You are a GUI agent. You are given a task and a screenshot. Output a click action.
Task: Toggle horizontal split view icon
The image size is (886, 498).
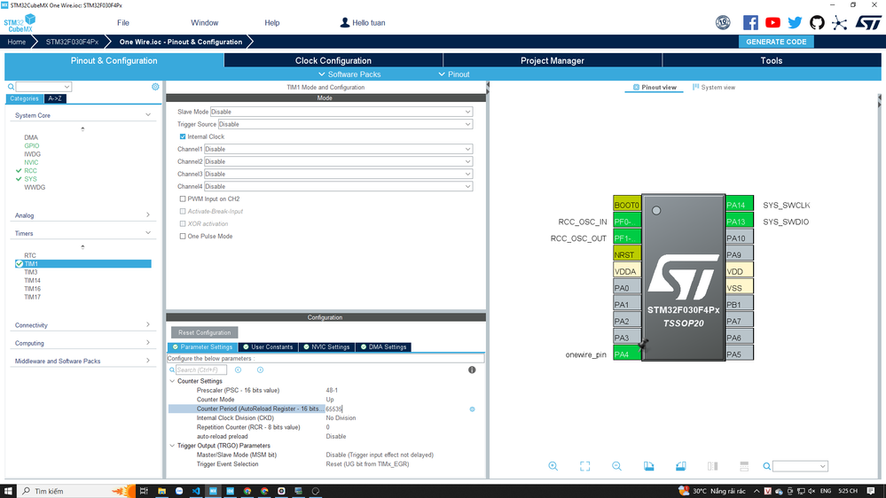(x=744, y=466)
